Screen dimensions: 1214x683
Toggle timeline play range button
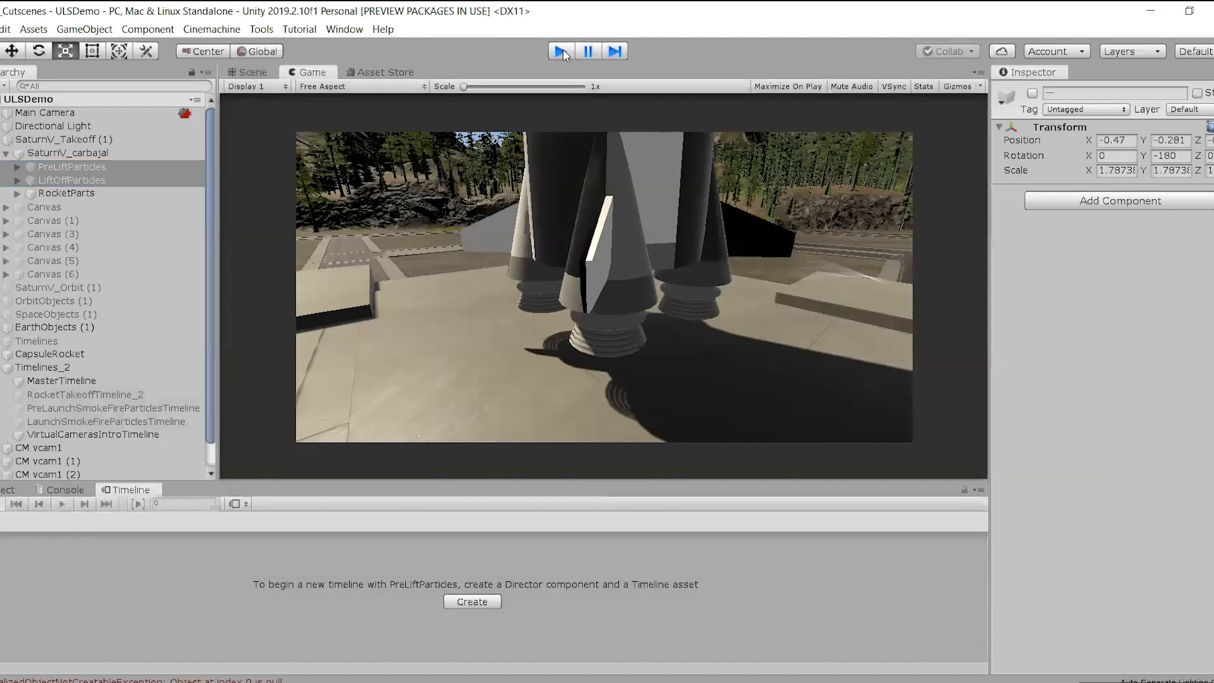point(138,504)
